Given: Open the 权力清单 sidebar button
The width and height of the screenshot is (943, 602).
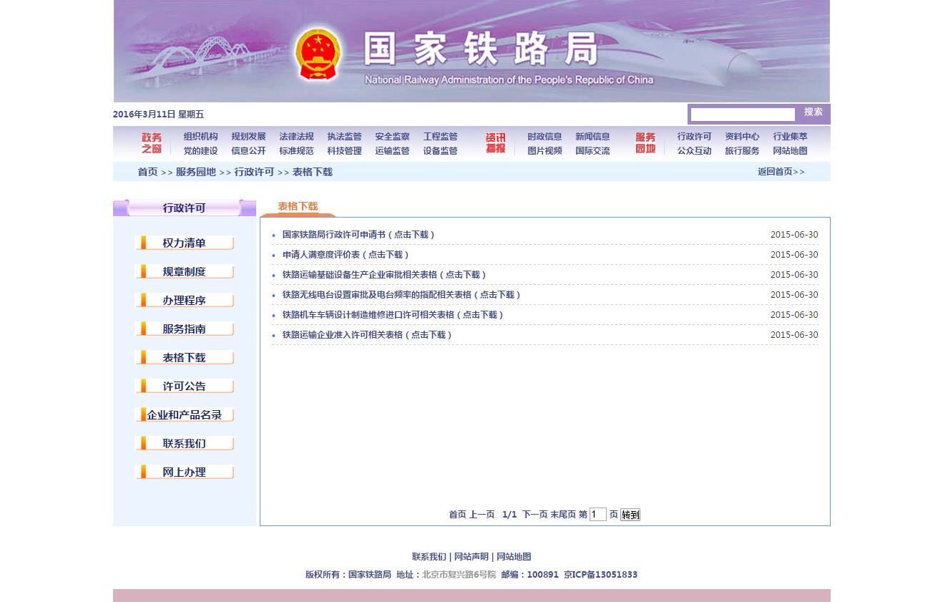Looking at the screenshot, I should click(184, 243).
